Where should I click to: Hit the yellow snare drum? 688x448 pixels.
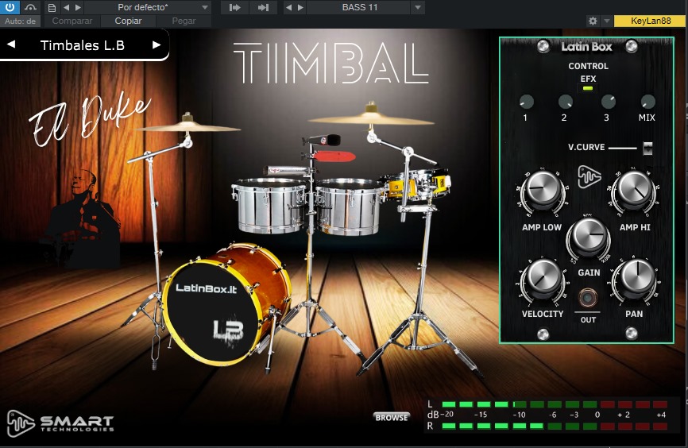[x=417, y=183]
